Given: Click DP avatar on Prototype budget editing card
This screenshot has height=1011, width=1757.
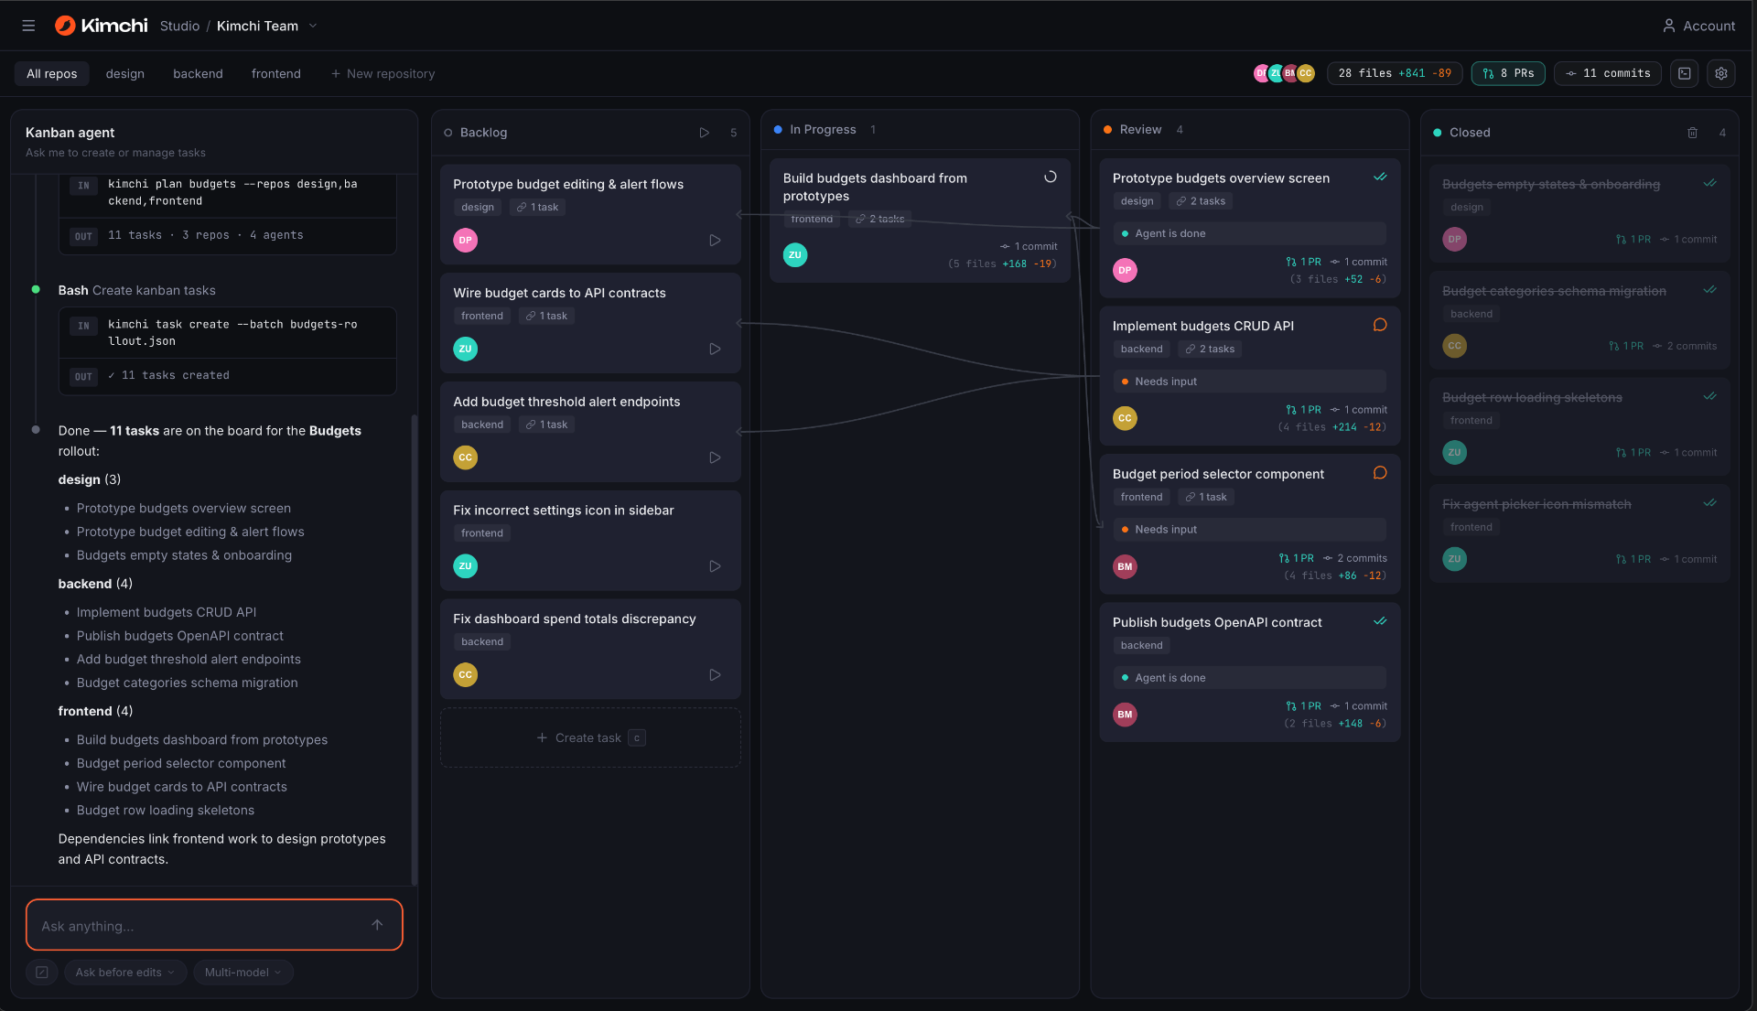Looking at the screenshot, I should pyautogui.click(x=465, y=241).
